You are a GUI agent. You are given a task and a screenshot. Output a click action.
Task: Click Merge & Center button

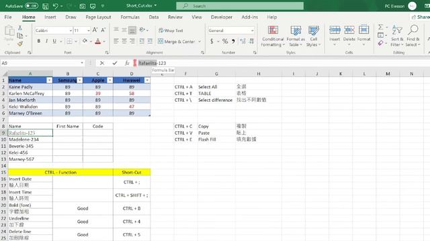177,42
